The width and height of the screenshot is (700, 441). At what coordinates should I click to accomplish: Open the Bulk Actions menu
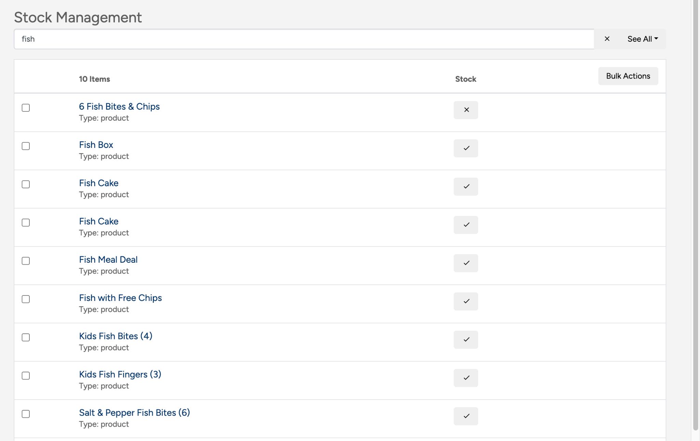click(628, 76)
